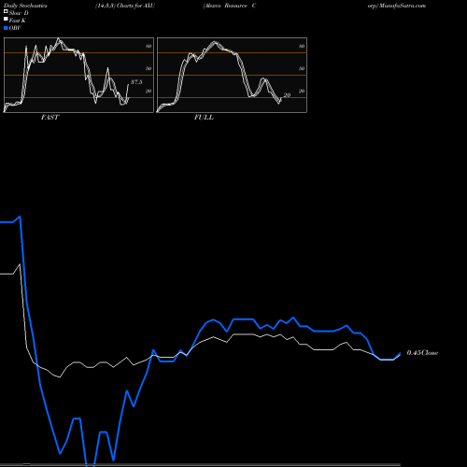This screenshot has width=467, height=467.
Task: Click the blue OBV legend swatch
Action: coord(6,28)
